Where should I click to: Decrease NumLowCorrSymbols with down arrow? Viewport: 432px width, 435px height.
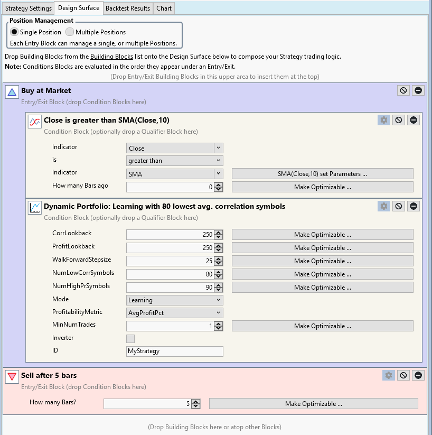219,276
